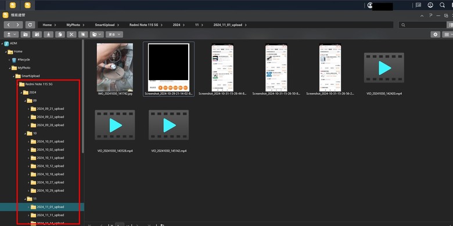Click the folder tree vertical scrollbar

83,96
